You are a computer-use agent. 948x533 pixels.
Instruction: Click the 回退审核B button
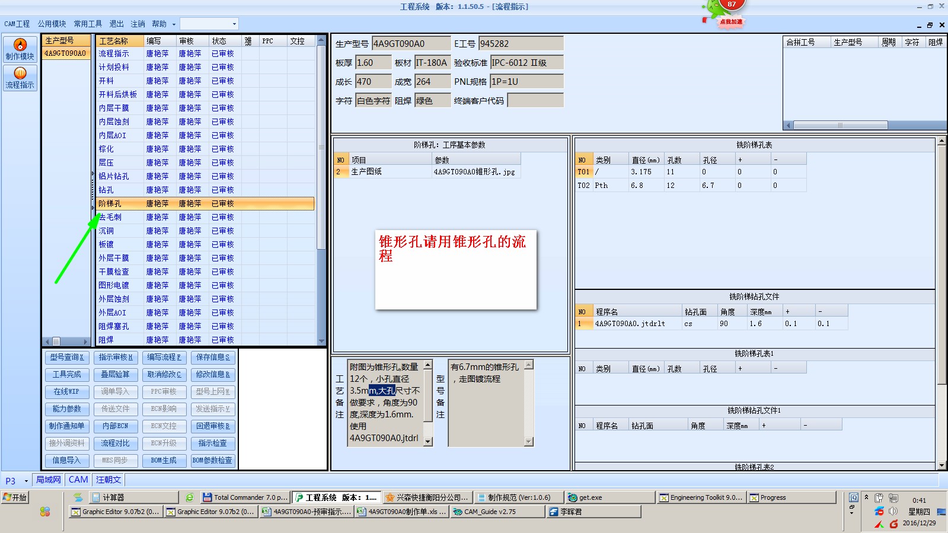(x=213, y=426)
